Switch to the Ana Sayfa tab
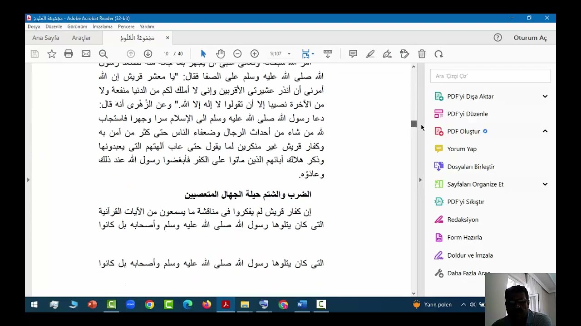 click(x=46, y=38)
